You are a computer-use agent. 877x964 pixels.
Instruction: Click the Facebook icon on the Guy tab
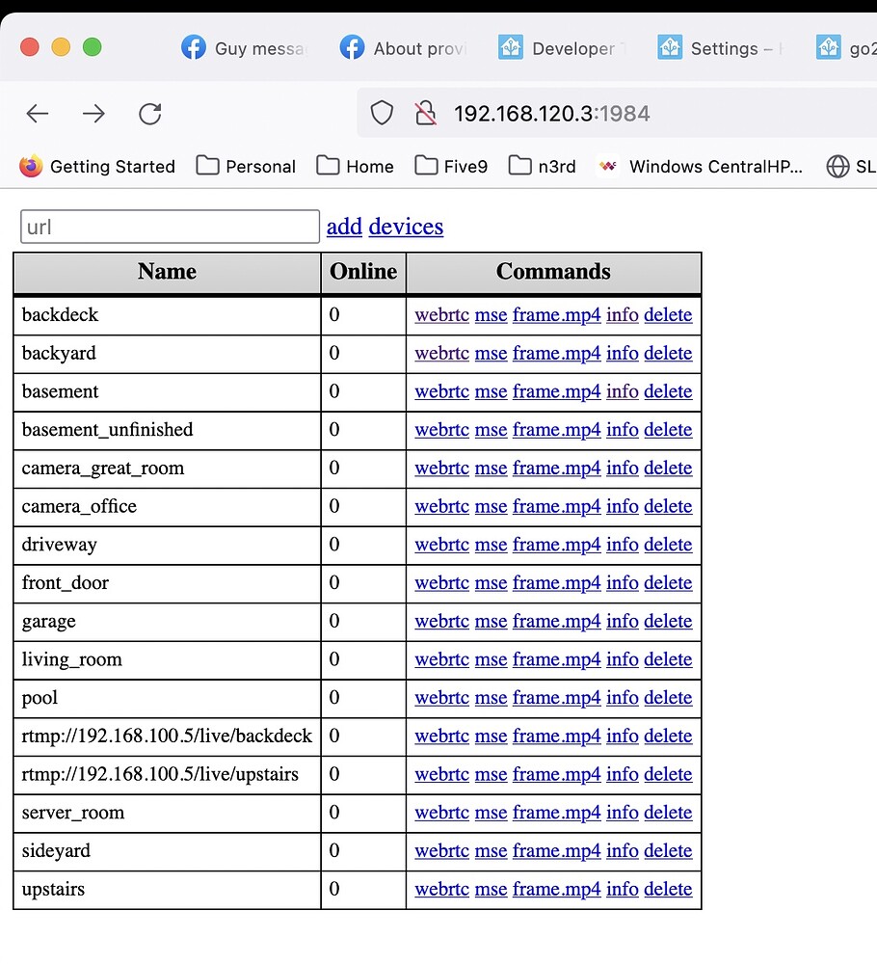193,47
